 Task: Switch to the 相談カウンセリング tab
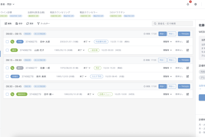(x=59, y=12)
